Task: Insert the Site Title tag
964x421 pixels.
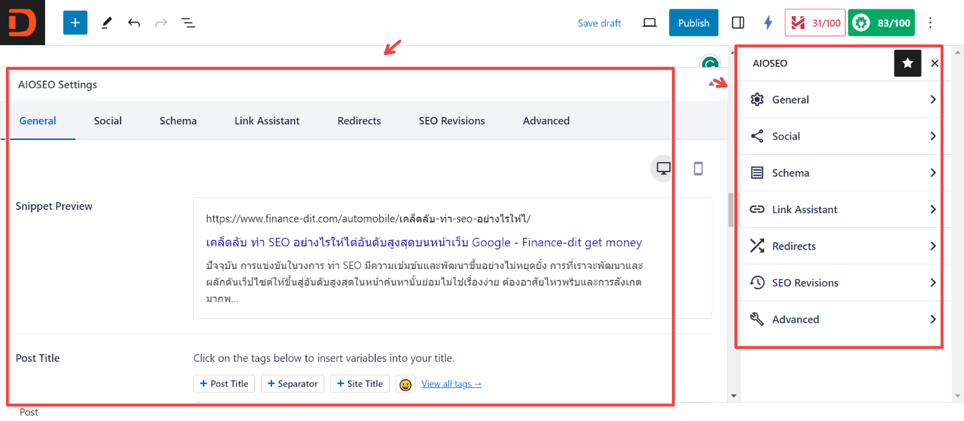Action: click(360, 384)
